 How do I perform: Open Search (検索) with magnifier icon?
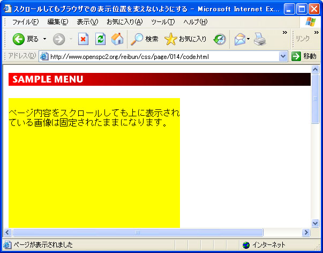click(145, 39)
